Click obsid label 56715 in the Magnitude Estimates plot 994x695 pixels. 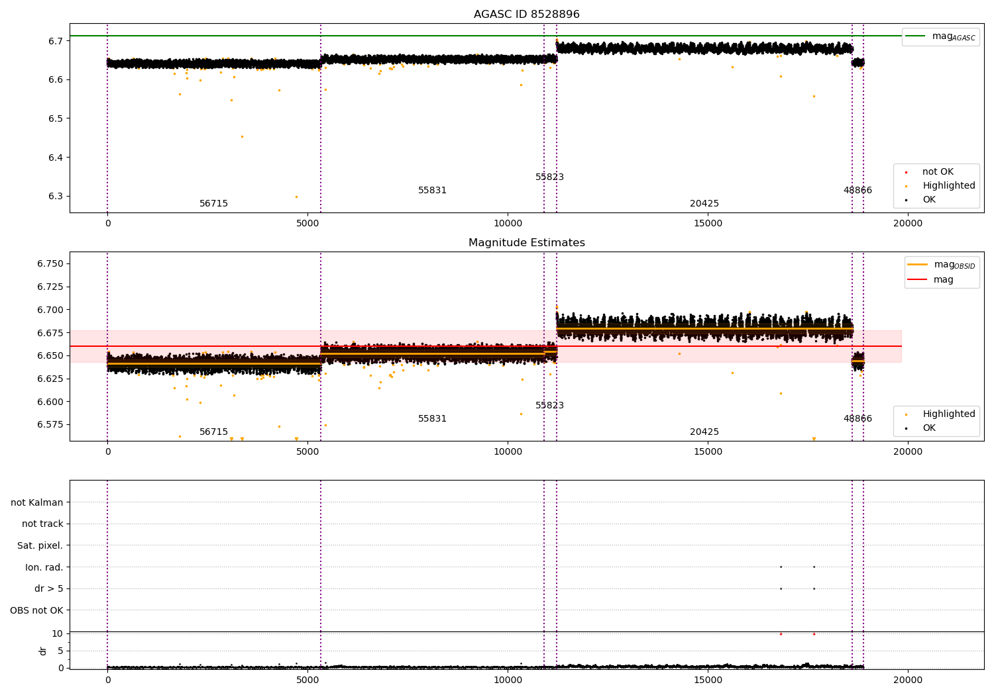213,432
